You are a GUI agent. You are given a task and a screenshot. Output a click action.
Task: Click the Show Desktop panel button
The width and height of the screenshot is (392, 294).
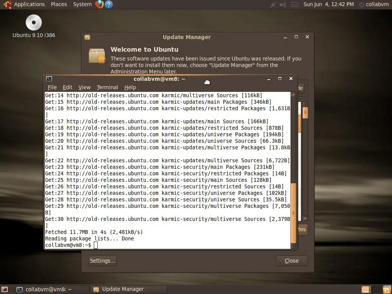click(5, 289)
